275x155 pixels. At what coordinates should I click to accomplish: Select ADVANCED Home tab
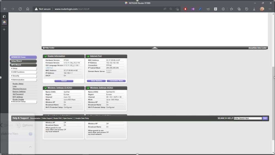(x=23, y=57)
